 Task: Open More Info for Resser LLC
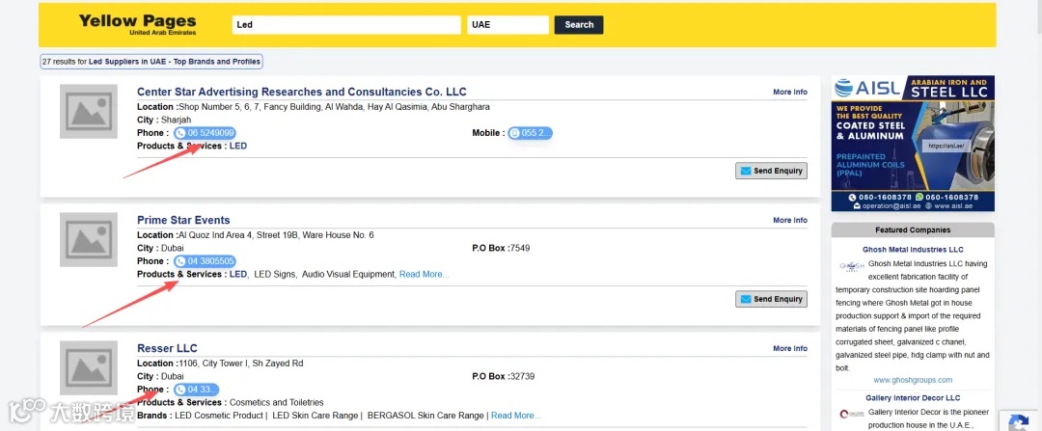[790, 348]
